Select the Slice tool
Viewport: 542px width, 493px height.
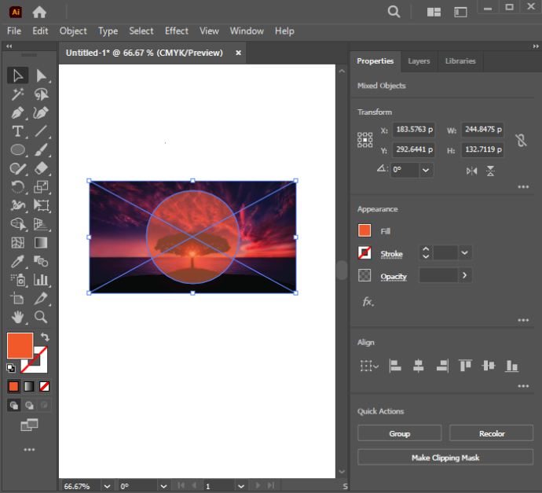pos(41,298)
